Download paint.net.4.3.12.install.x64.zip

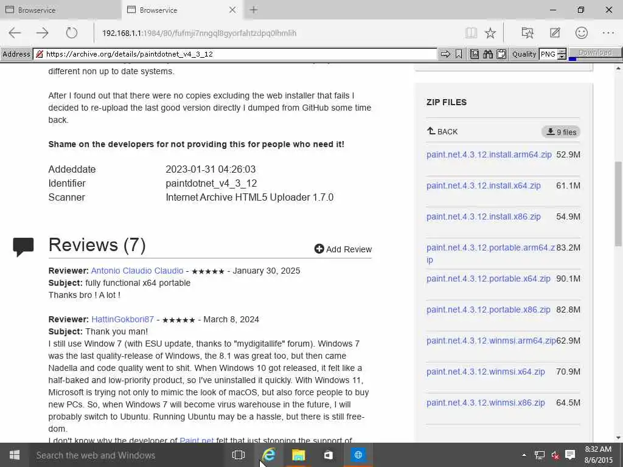click(x=484, y=185)
